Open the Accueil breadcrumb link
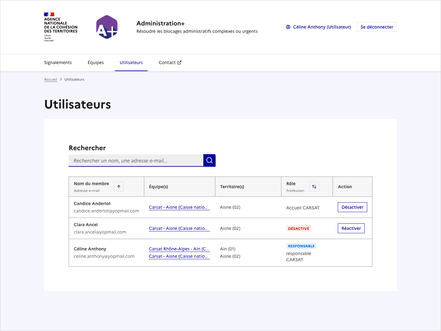The width and height of the screenshot is (441, 331). tap(51, 79)
